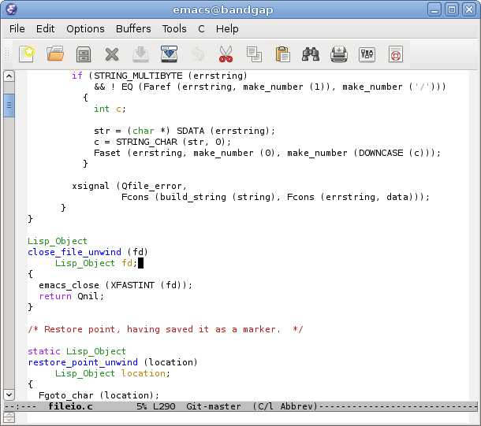Click the toolbar drag handle grip
The height and width of the screenshot is (426, 481).
[x=7, y=54]
